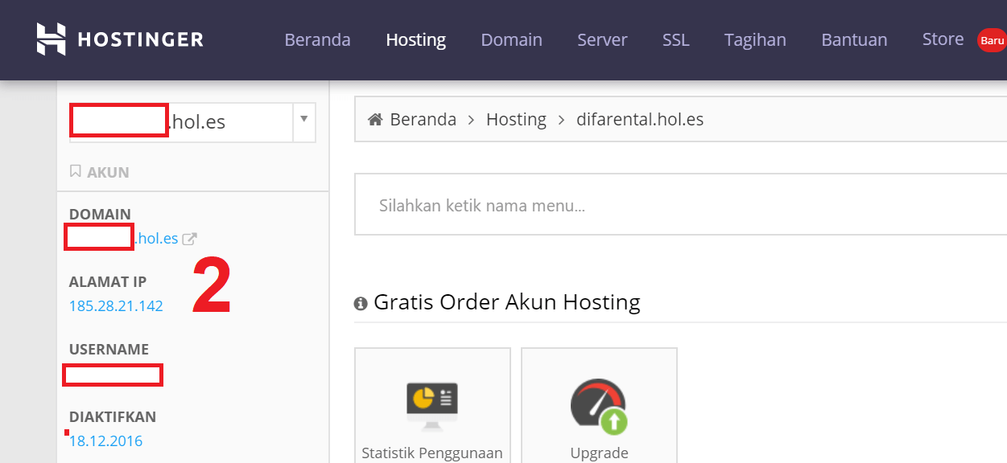The height and width of the screenshot is (463, 1007).
Task: Open the Tagihan menu item
Action: [755, 39]
